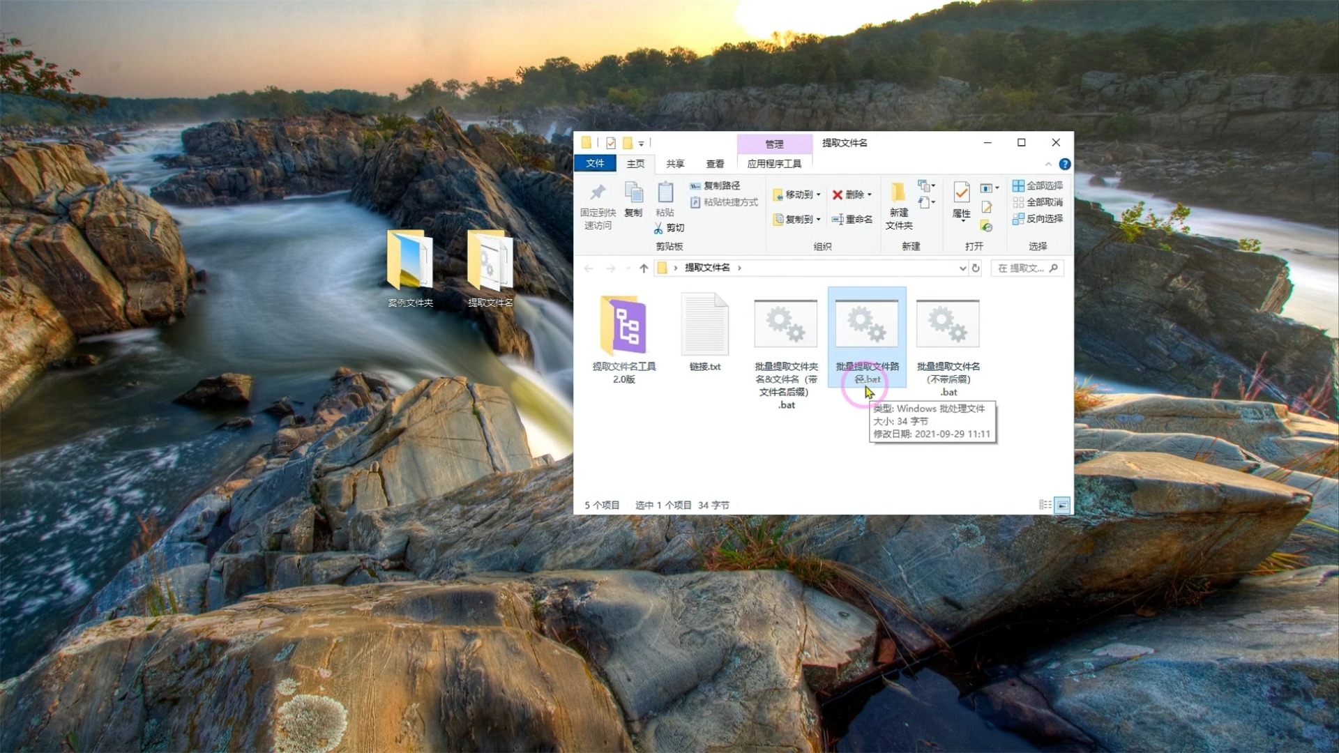Click the 重命名 rename icon
This screenshot has width=1339, height=753.
coord(838,220)
